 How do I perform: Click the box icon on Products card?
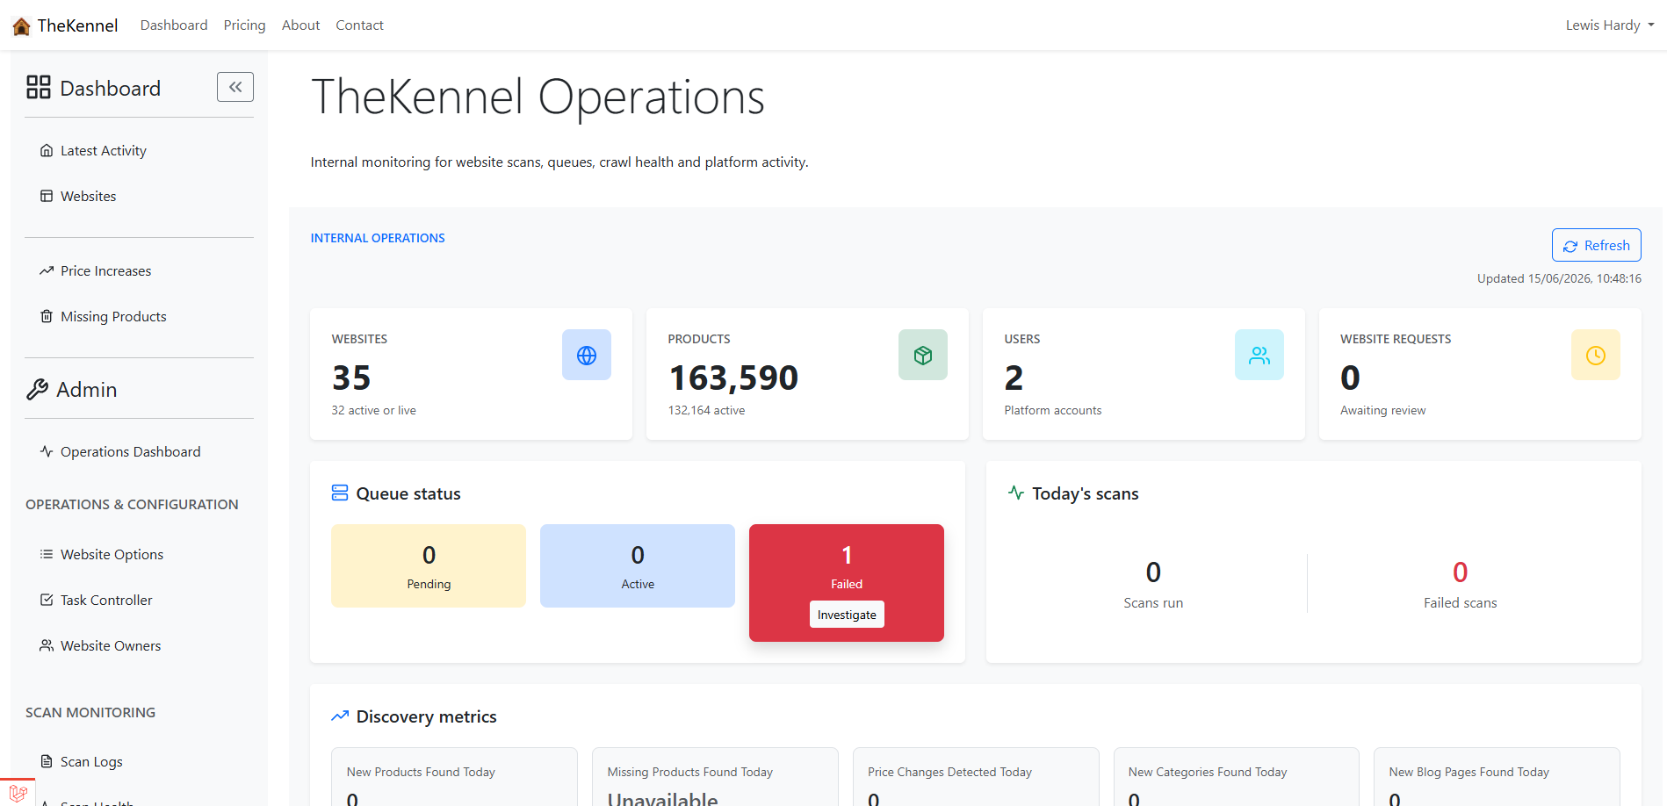click(x=923, y=355)
